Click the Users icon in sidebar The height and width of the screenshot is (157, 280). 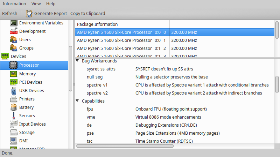(14, 39)
